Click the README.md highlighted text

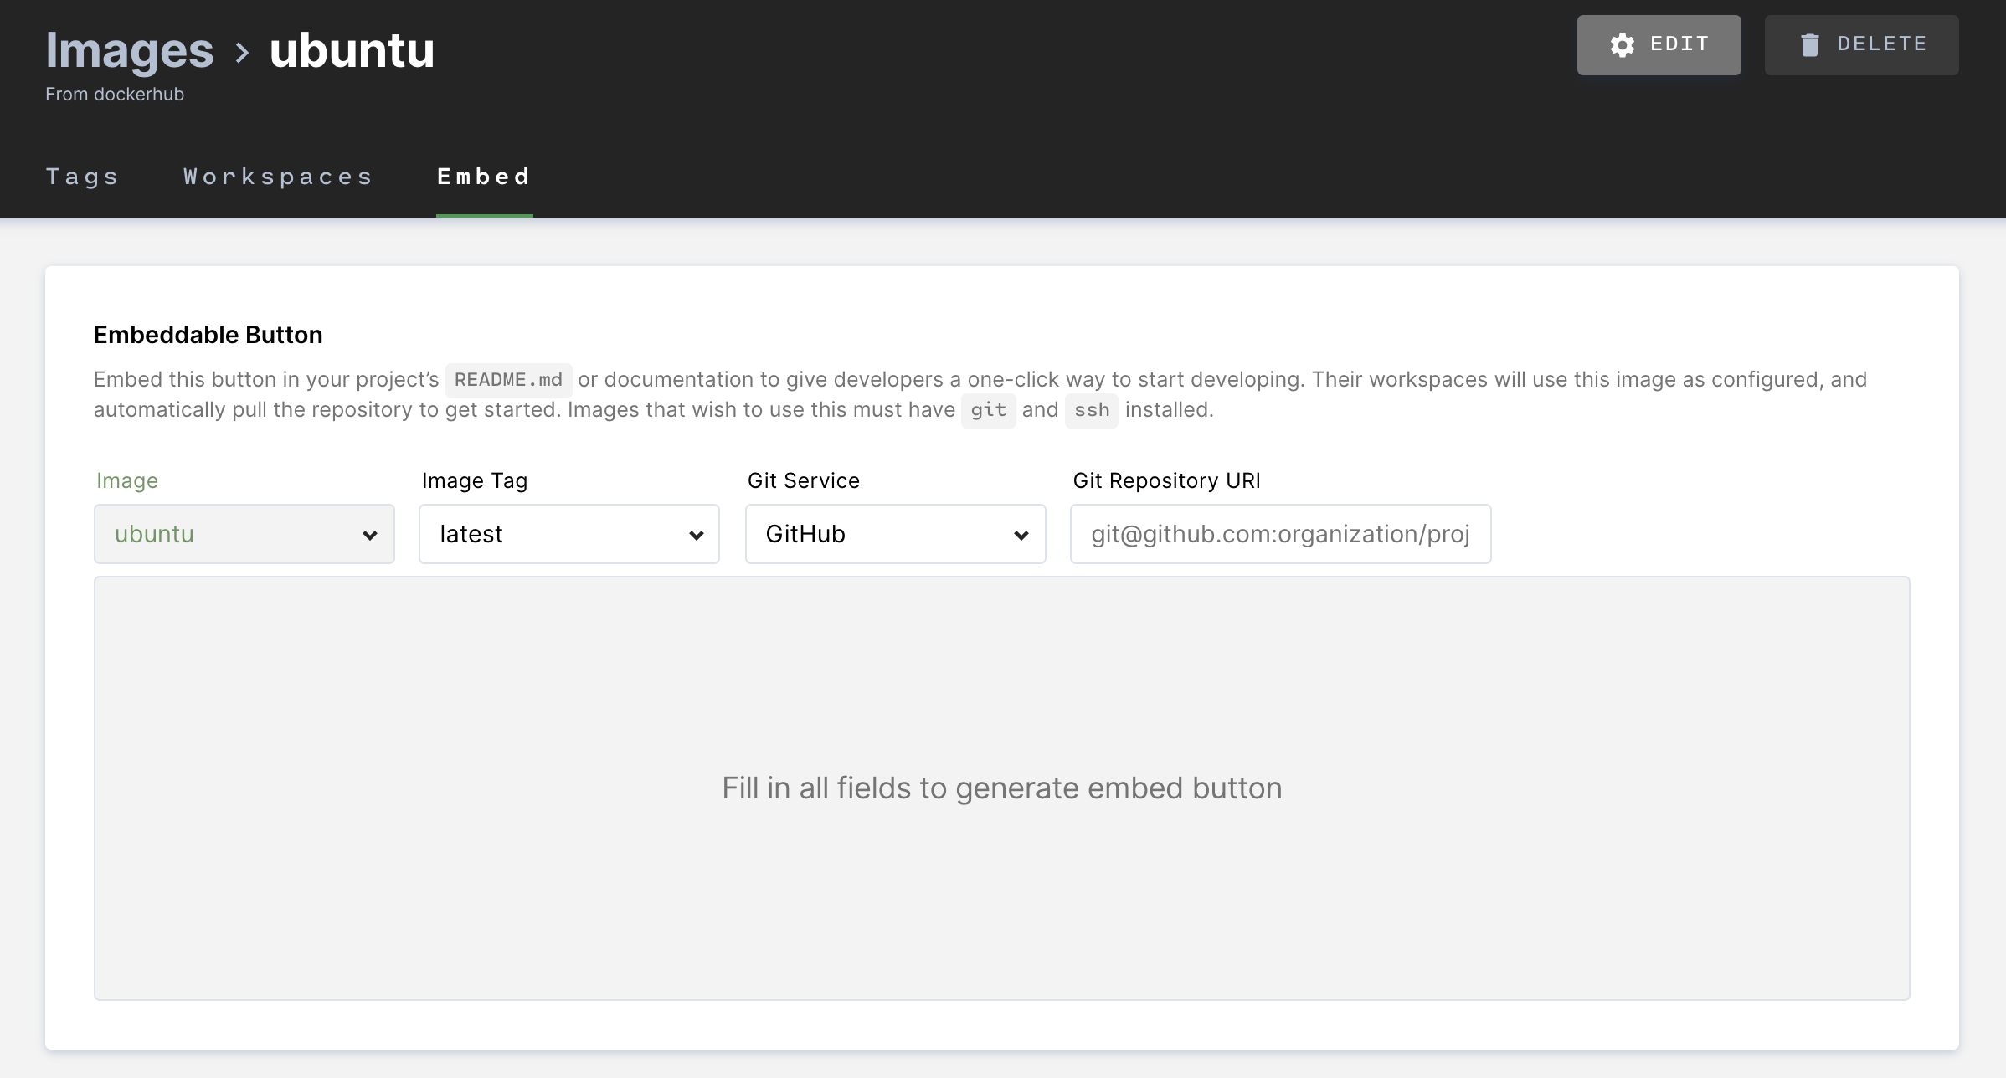tap(508, 379)
